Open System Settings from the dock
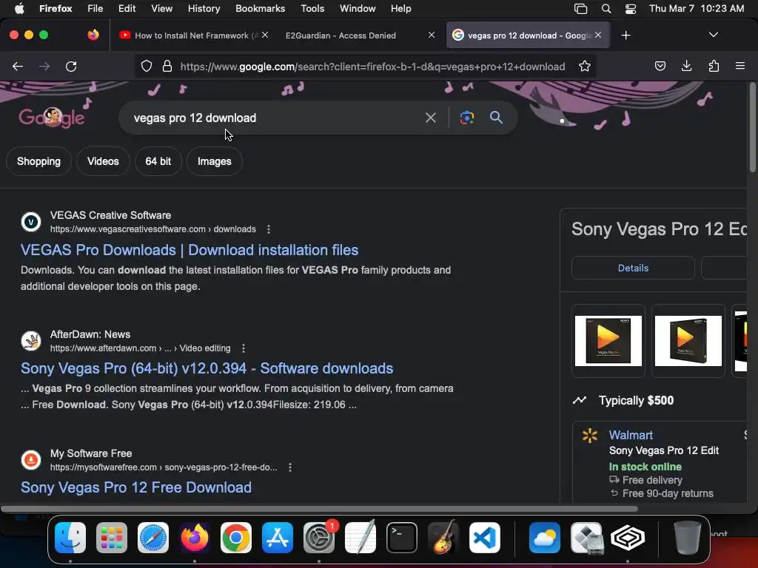The image size is (758, 568). pyautogui.click(x=319, y=538)
